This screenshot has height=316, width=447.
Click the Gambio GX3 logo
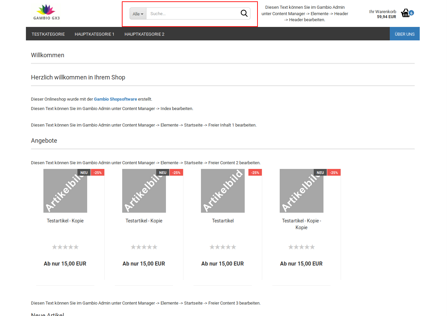click(x=46, y=12)
